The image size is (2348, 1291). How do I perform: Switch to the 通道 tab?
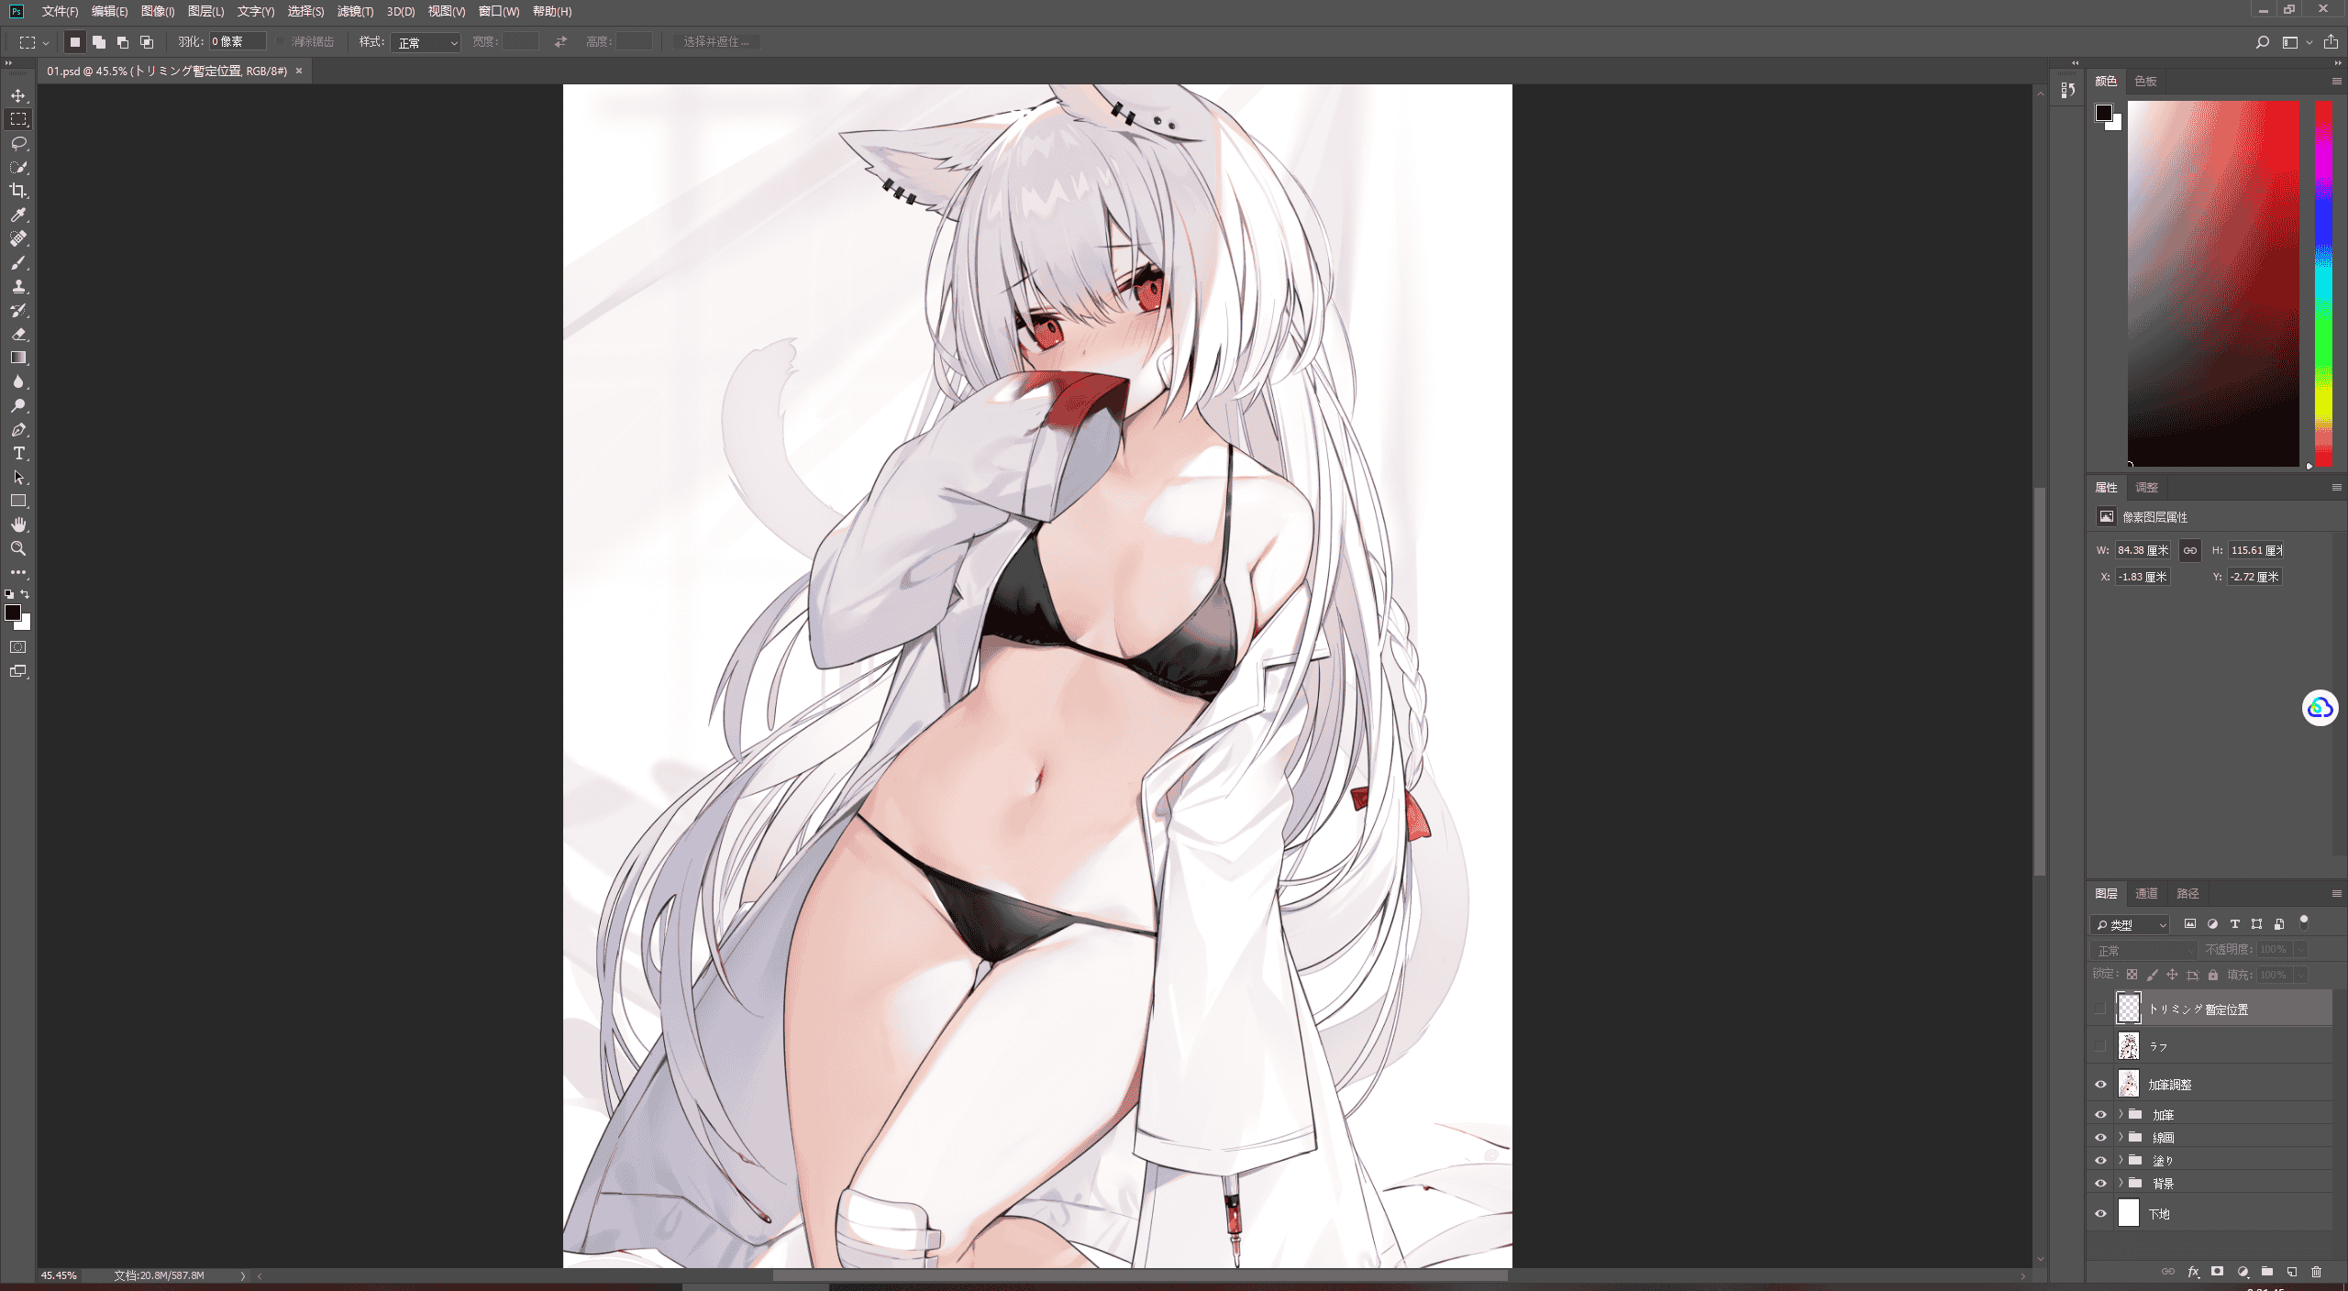(x=2146, y=894)
